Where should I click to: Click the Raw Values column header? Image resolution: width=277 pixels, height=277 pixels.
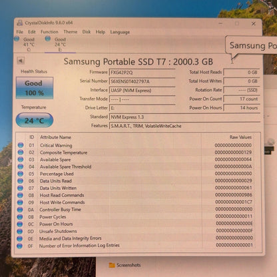pos(240,137)
